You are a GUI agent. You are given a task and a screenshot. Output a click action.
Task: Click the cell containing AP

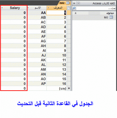pyautogui.click(x=37, y=83)
